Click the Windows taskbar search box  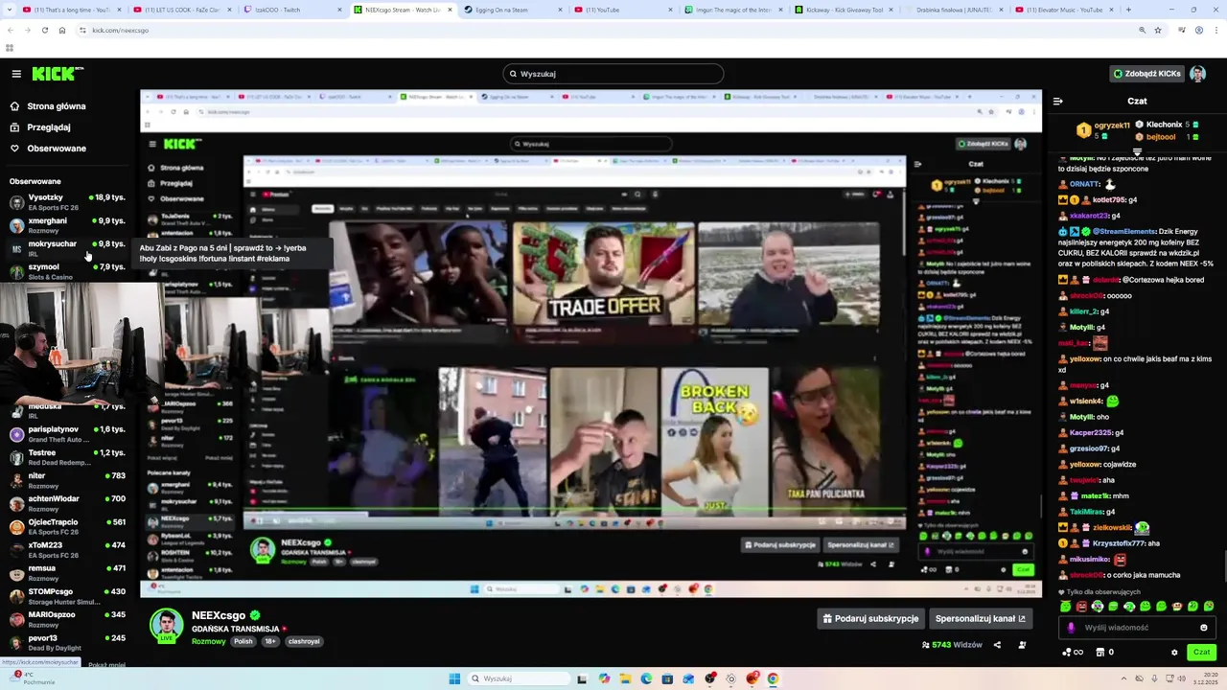520,678
